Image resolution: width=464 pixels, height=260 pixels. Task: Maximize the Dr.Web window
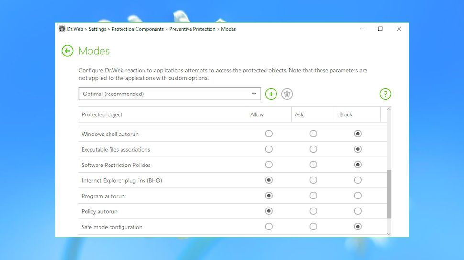tap(380, 29)
